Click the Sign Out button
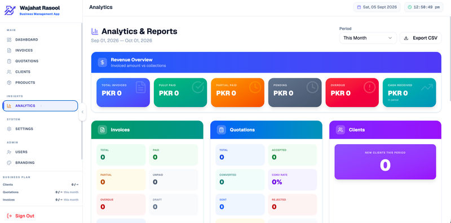The height and width of the screenshot is (223, 451). tap(20, 216)
